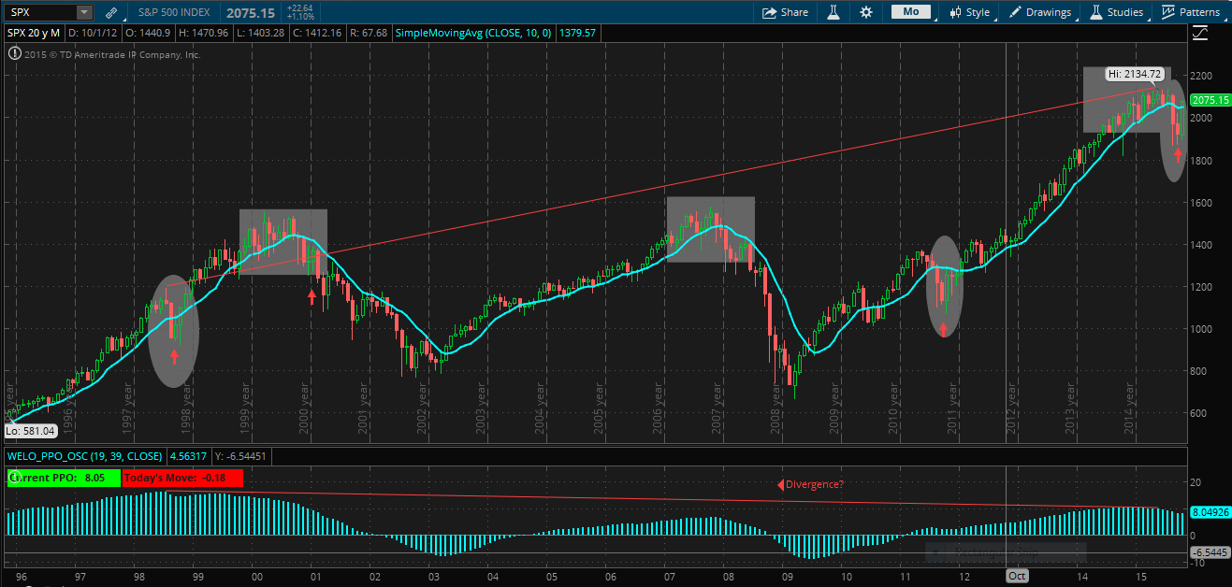The image size is (1232, 587).
Task: Click the 8.04926 PPO value tag
Action: tap(1210, 514)
